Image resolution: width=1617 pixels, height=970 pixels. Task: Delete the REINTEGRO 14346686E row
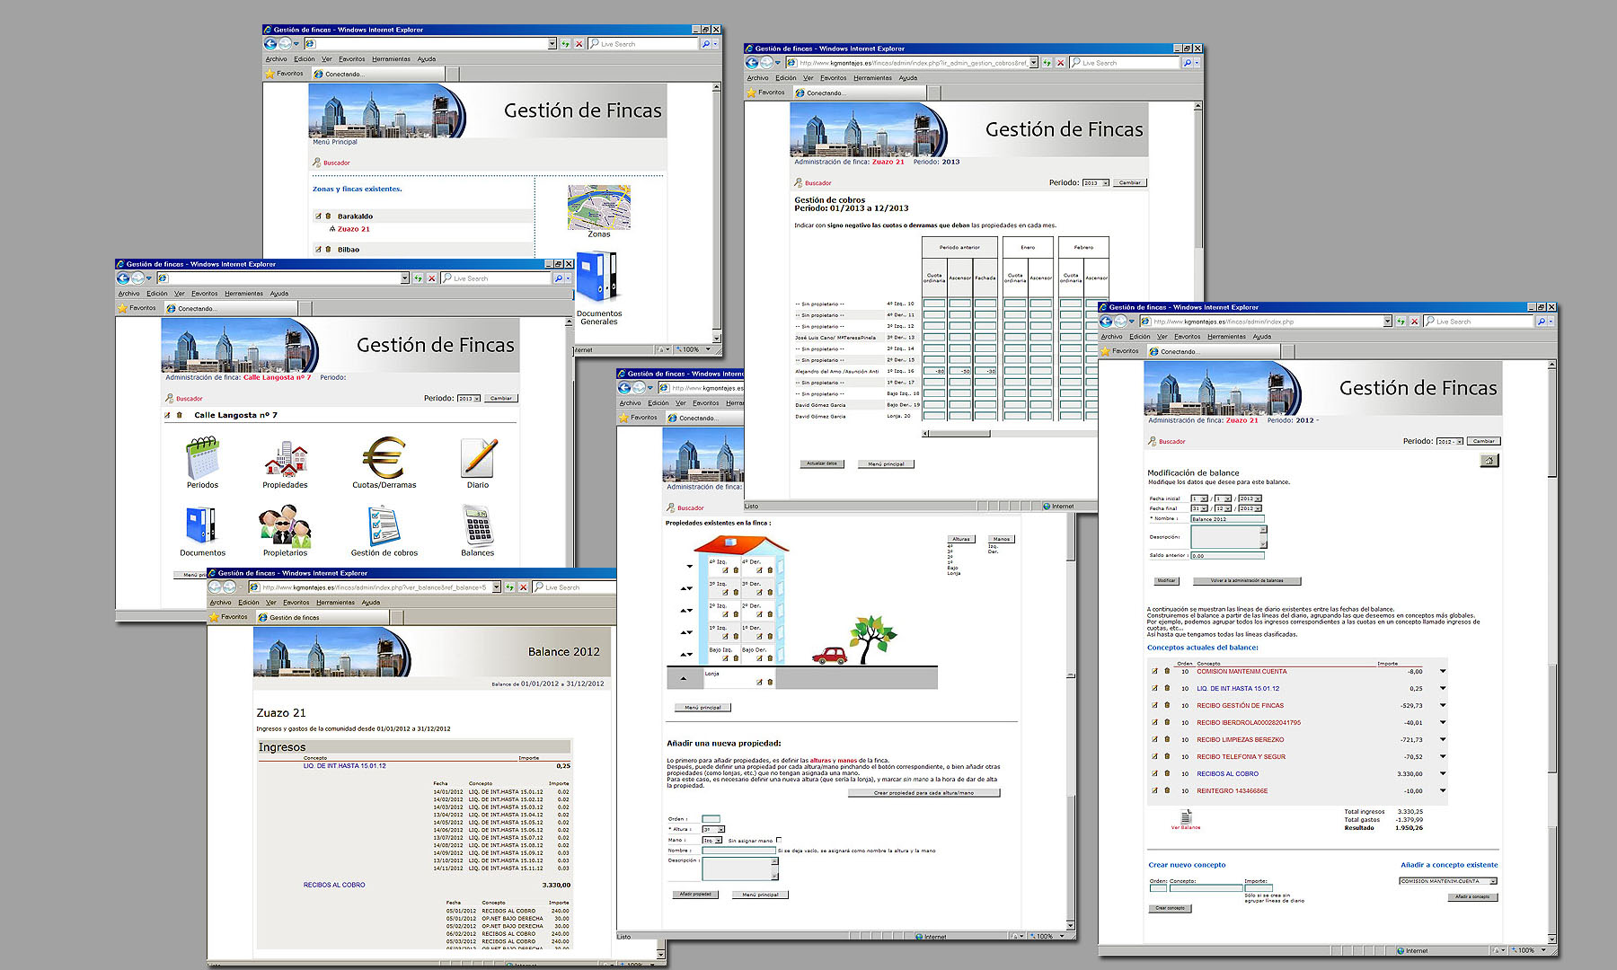(1167, 790)
